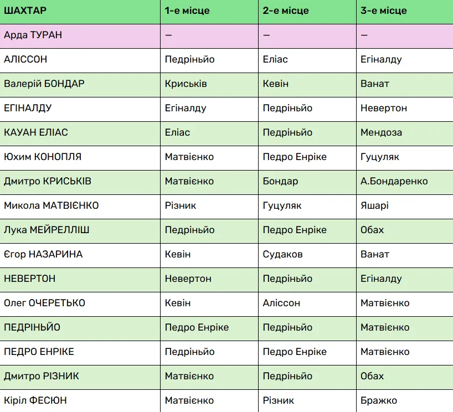The image size is (453, 412).
Task: Select the КАУАН ЕЛІАС name cell
Action: 36,132
